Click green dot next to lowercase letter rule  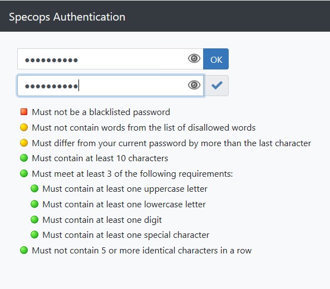[x=35, y=204]
